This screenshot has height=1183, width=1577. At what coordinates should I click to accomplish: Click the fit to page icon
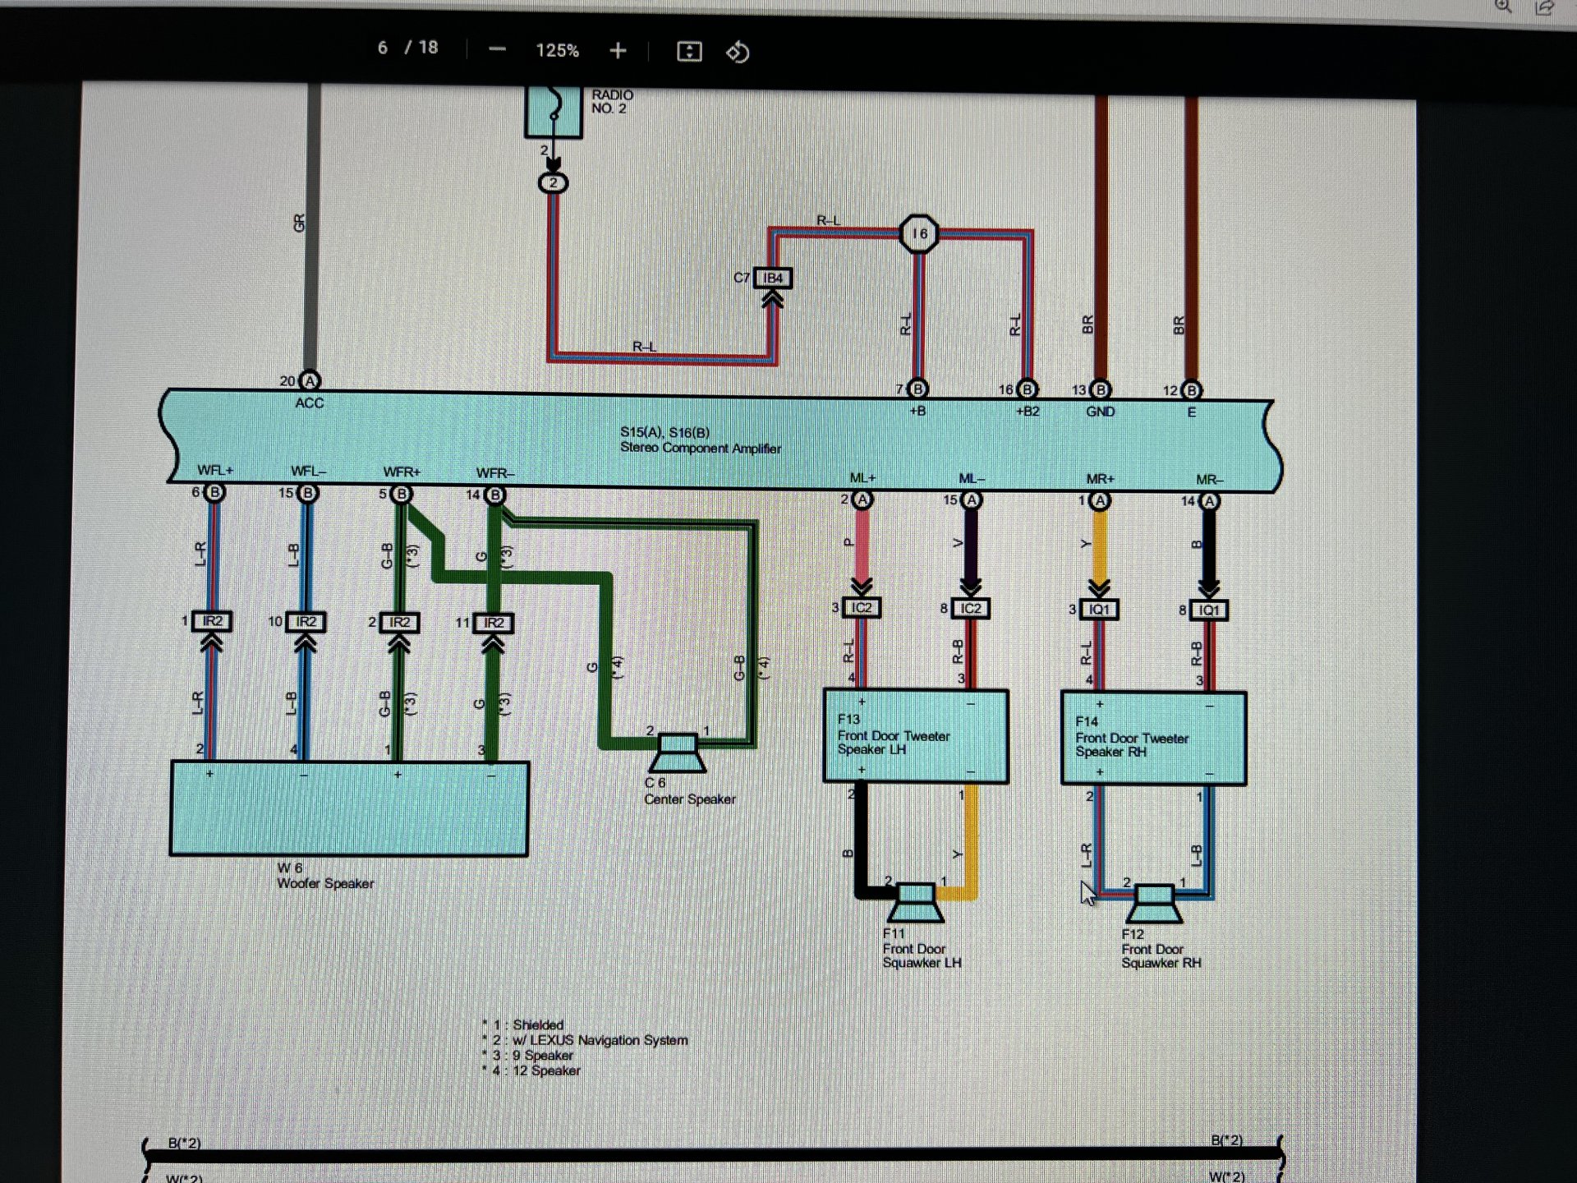click(x=689, y=52)
